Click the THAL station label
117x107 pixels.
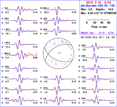click(x=7, y=67)
